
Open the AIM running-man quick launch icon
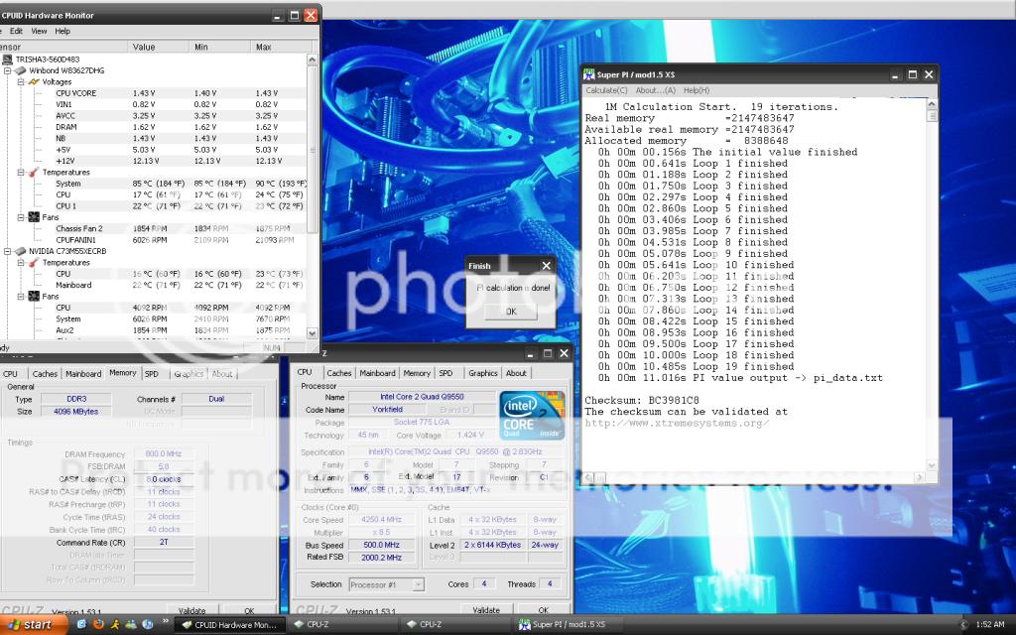(115, 625)
